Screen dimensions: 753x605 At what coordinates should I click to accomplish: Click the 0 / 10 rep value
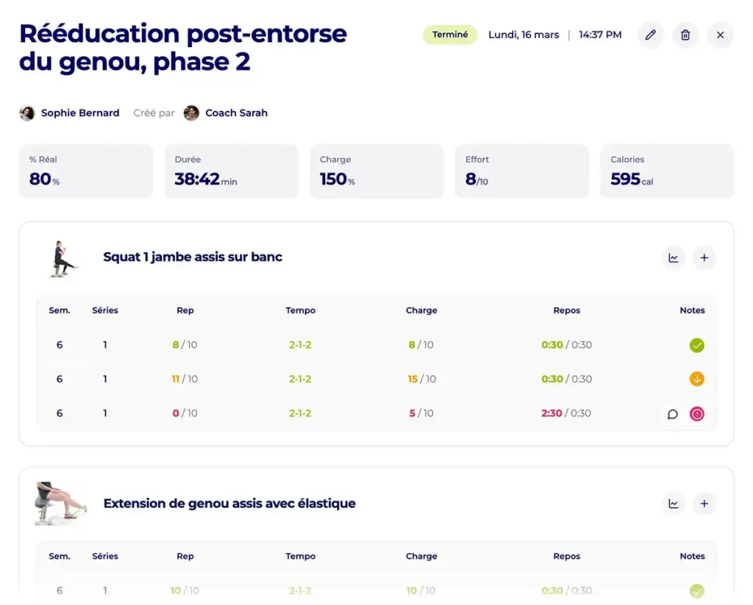point(185,413)
